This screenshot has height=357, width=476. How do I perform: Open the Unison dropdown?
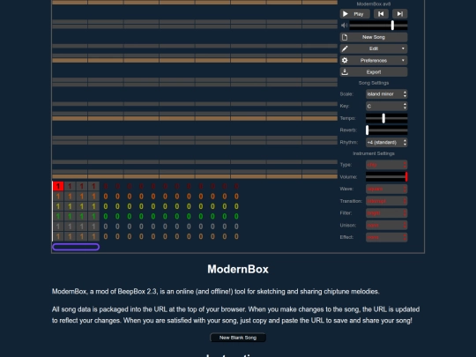pyautogui.click(x=386, y=226)
